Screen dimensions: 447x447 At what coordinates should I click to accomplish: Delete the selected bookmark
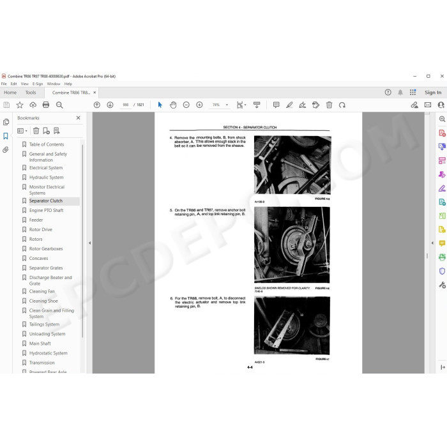click(36, 131)
